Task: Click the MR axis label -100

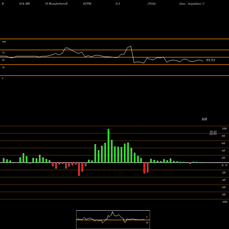Action: point(224,202)
